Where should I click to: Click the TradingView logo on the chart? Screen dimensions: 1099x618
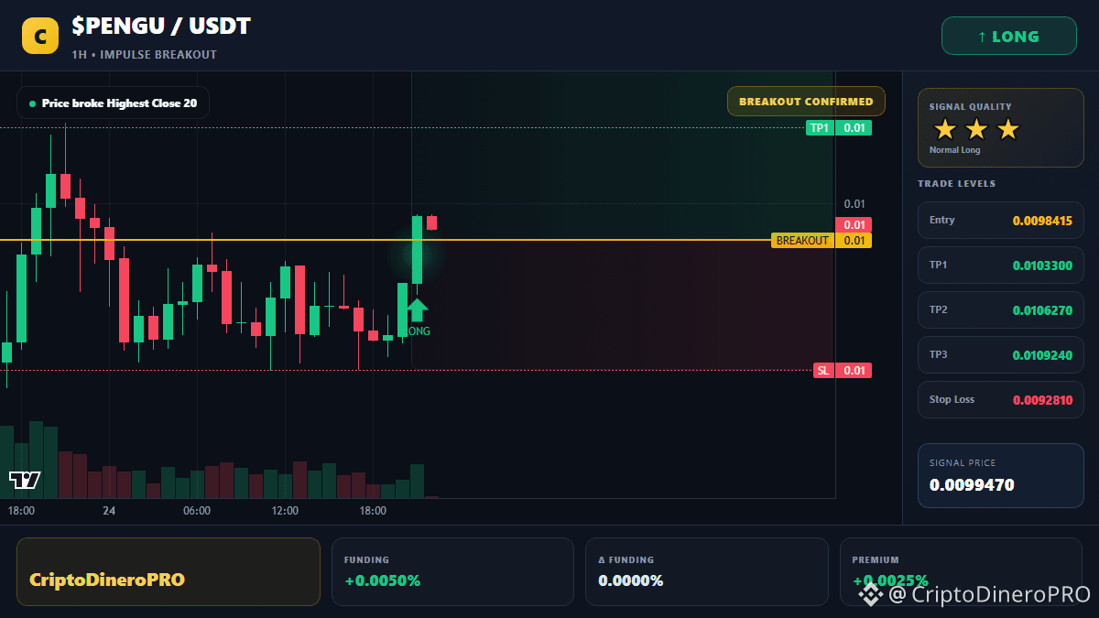[x=25, y=479]
